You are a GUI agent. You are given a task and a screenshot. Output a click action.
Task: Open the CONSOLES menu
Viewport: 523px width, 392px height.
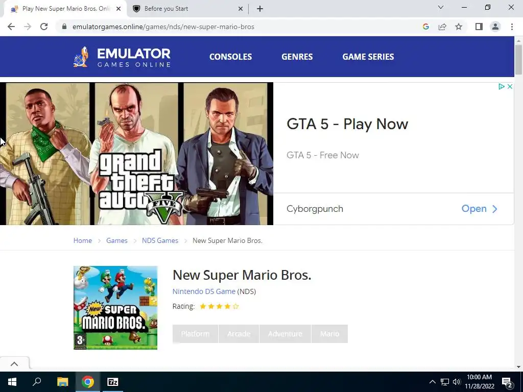pyautogui.click(x=230, y=57)
